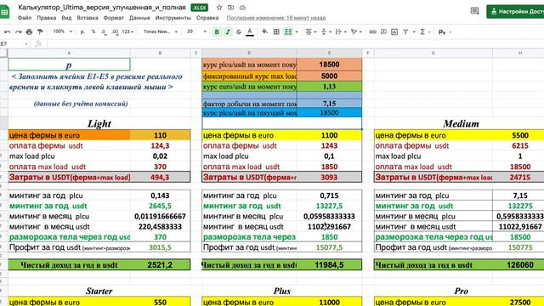The height and width of the screenshot is (306, 544).
Task: Select the Starter heading cell
Action: tap(99, 291)
